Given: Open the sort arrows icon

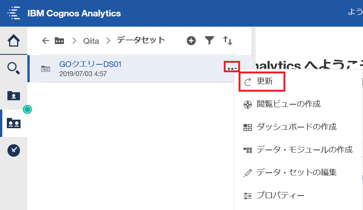Looking at the screenshot, I should [228, 41].
